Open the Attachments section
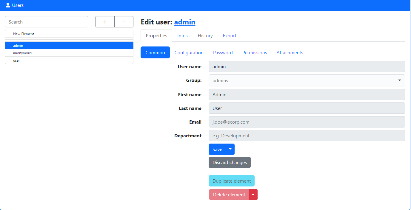Screen dimensions: 411x210 (x=290, y=52)
